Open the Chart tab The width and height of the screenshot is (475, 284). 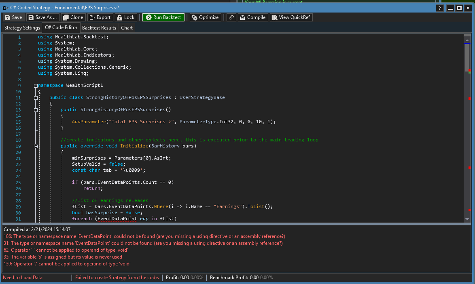(x=127, y=28)
